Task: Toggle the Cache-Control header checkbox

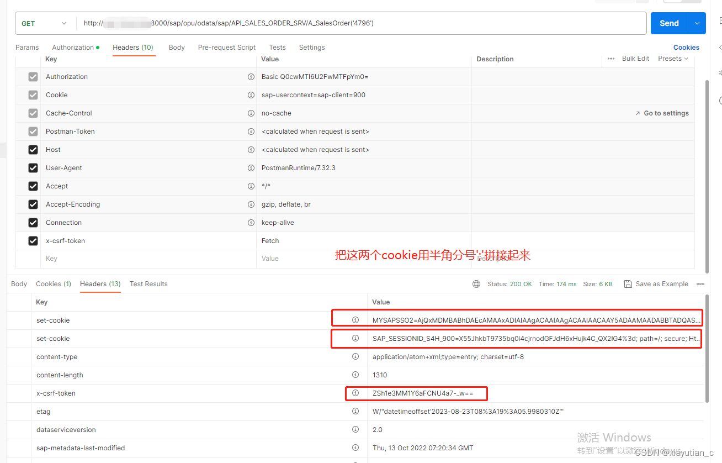Action: pos(33,113)
